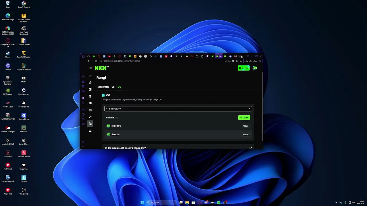Viewport: 367px width, 206px height.
Task: Click the heart icon in the address bar
Action: [x=241, y=61]
